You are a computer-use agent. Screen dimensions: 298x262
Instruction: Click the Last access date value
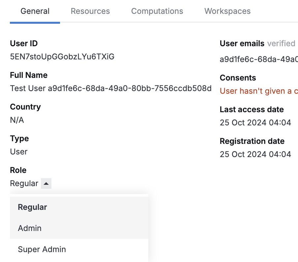pos(255,123)
